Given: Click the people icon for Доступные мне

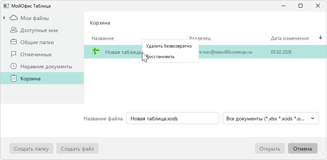Looking at the screenshot, I should tap(14, 30).
